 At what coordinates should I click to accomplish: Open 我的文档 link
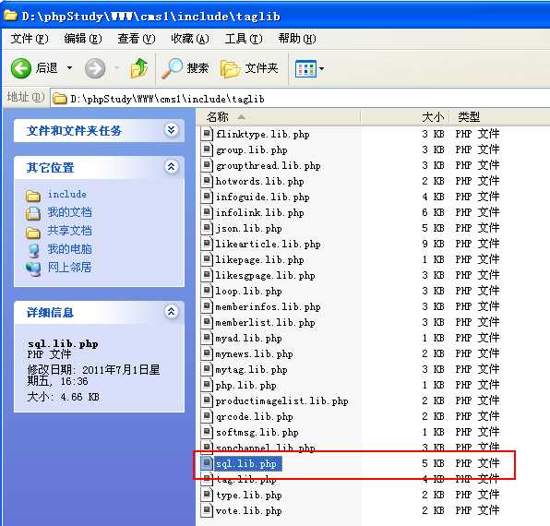69,212
